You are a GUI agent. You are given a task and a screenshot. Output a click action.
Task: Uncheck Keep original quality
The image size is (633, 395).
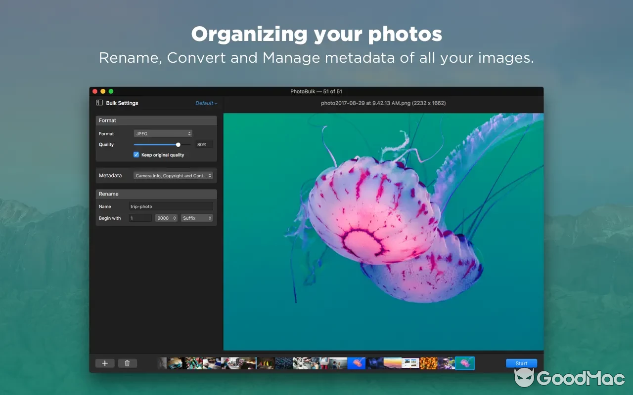point(136,155)
